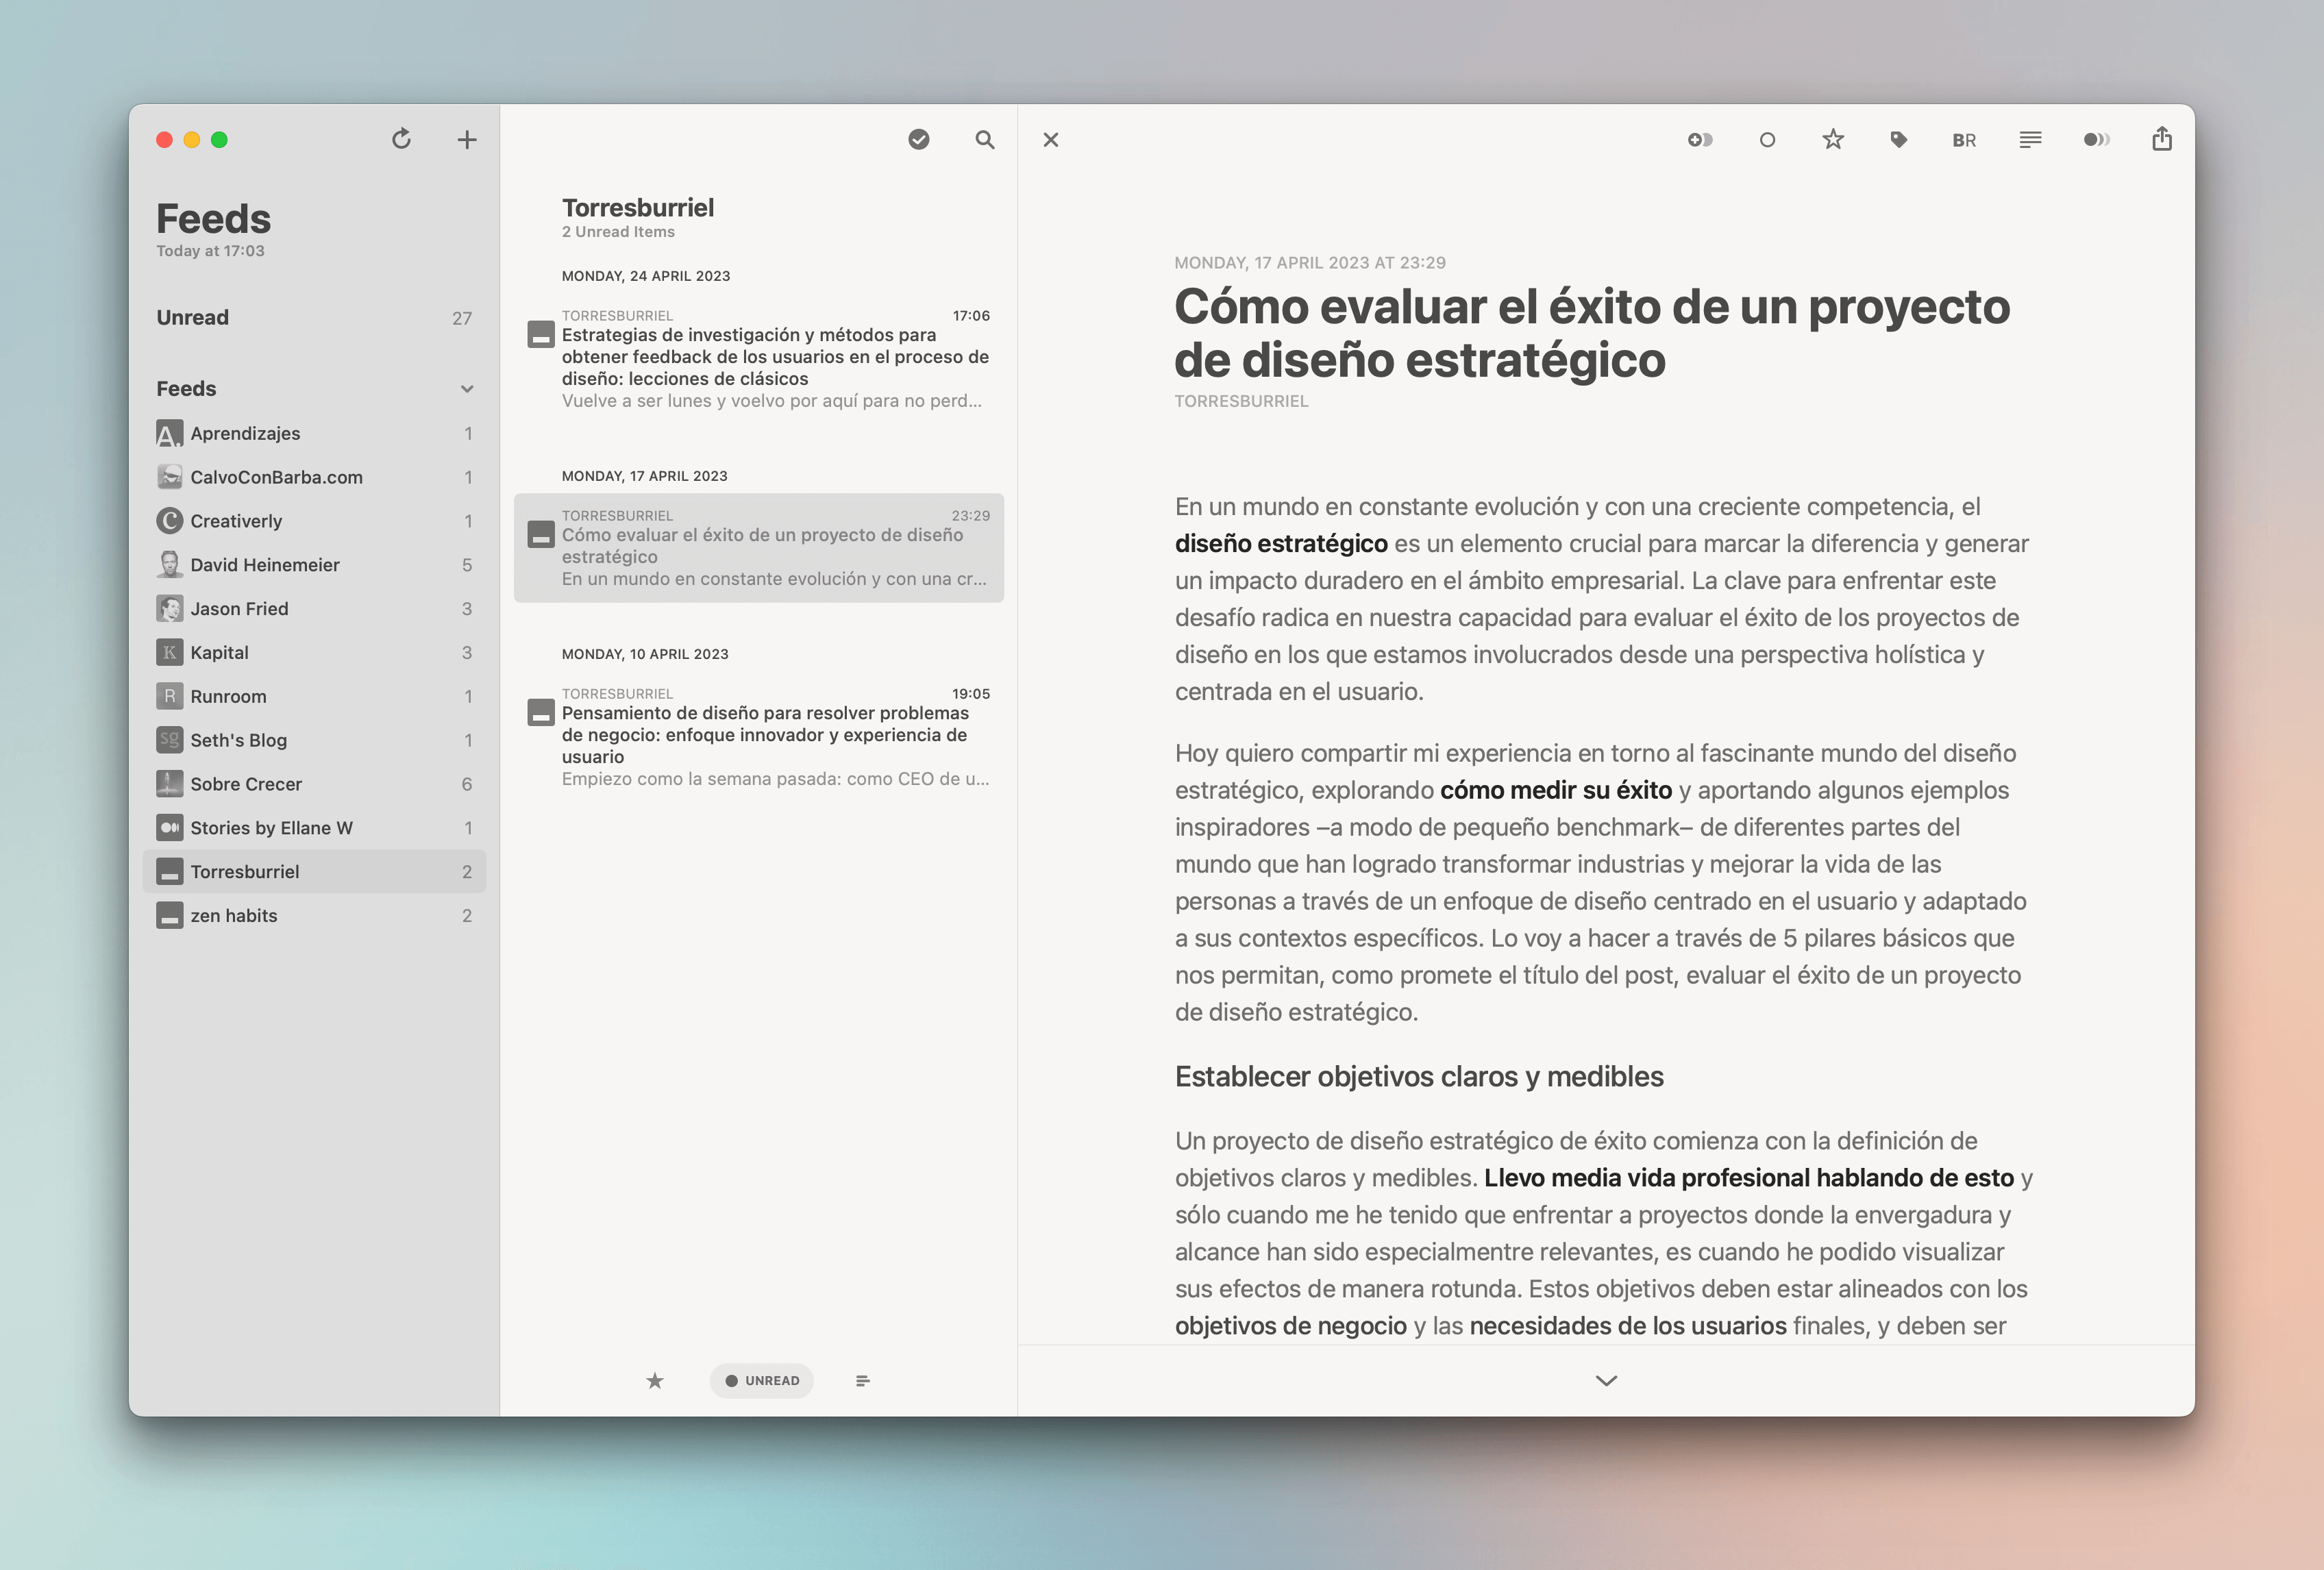Open the reader view text settings
Screen dimensions: 2324x1570
coord(2030,139)
